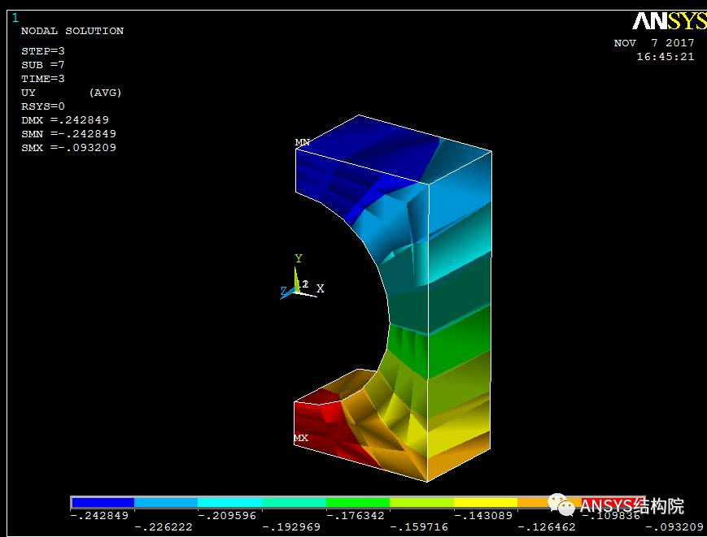The height and width of the screenshot is (537, 707).
Task: Click the Y axis label of the triad
Action: [299, 258]
